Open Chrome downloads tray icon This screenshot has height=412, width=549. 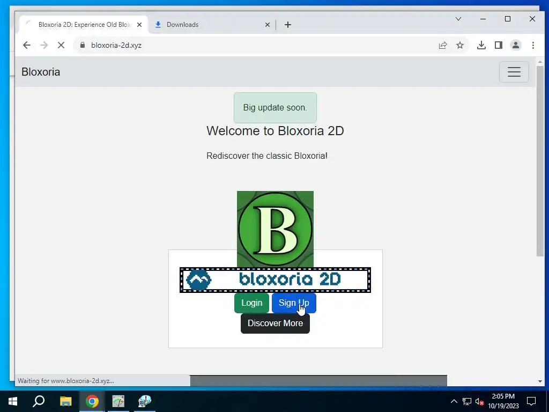pos(481,45)
